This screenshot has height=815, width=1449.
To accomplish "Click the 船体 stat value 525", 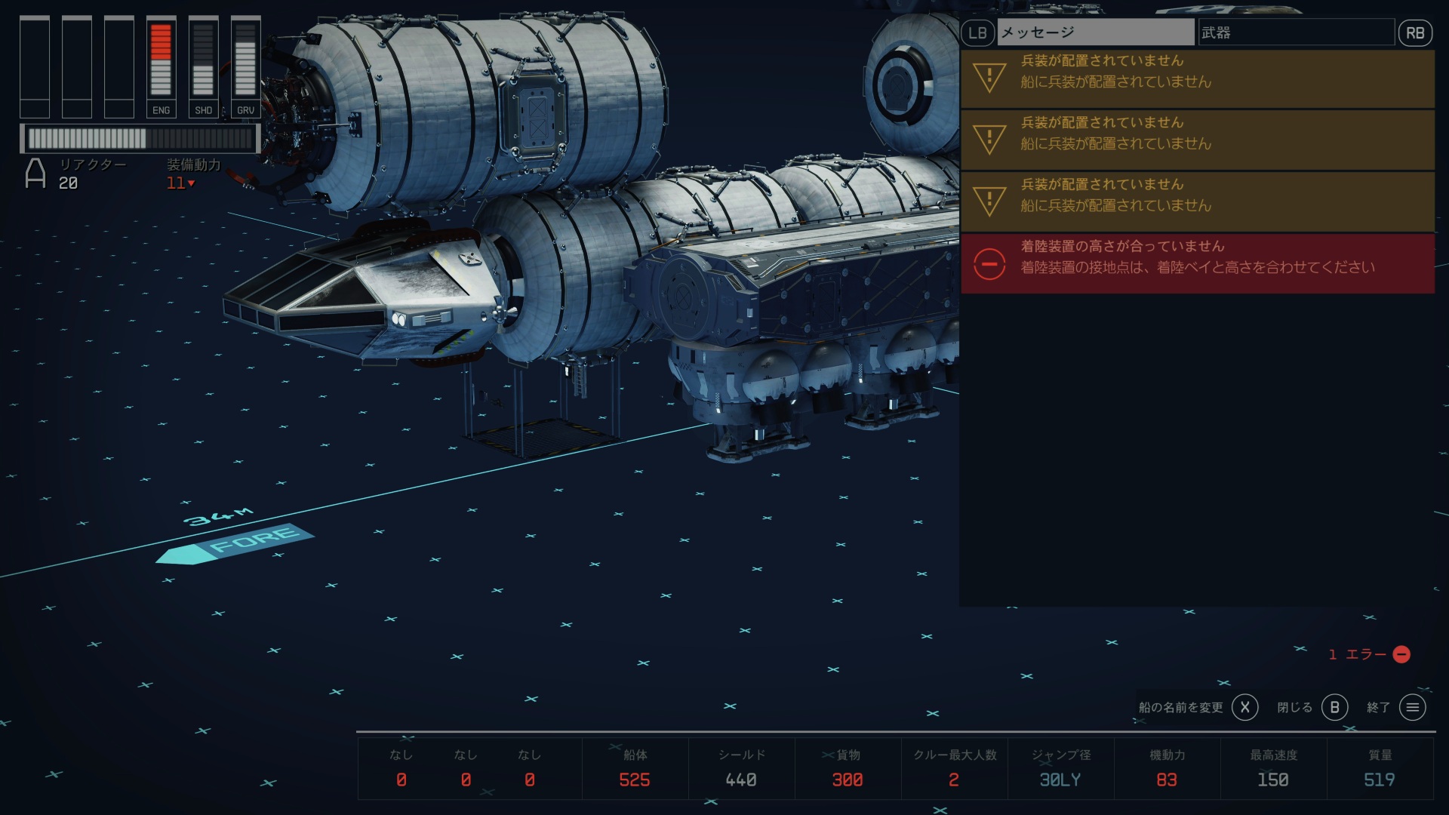I will coord(635,780).
